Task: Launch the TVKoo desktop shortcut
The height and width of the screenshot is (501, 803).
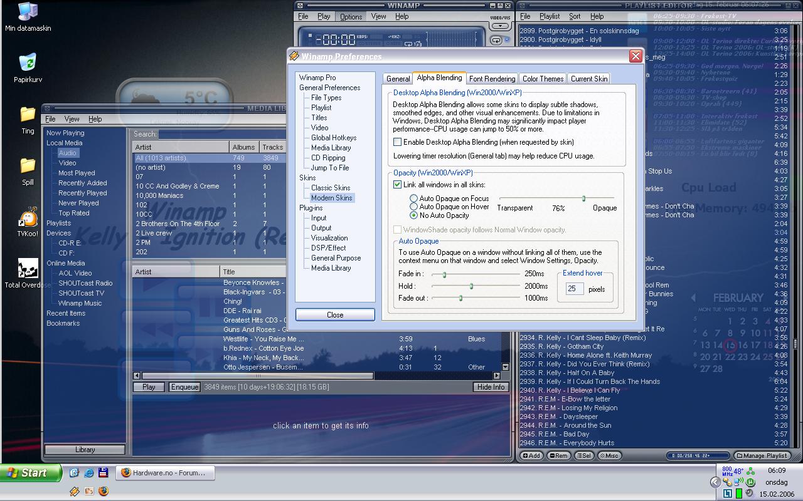Action: pos(28,222)
